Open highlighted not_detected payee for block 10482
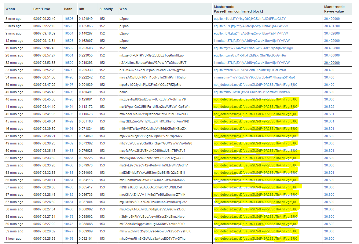Viewport: 359px width, 244px height. click(255, 195)
